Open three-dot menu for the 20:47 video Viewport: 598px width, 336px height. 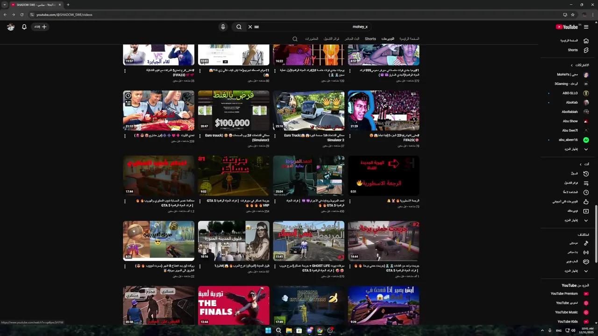(200, 136)
